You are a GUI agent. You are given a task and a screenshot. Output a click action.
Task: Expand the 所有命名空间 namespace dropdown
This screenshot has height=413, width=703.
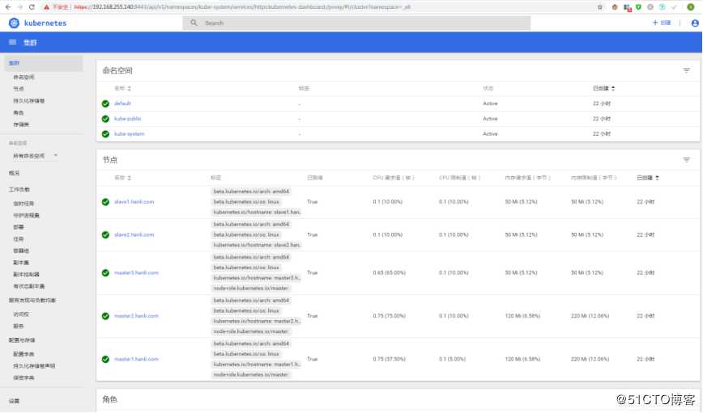[35, 156]
